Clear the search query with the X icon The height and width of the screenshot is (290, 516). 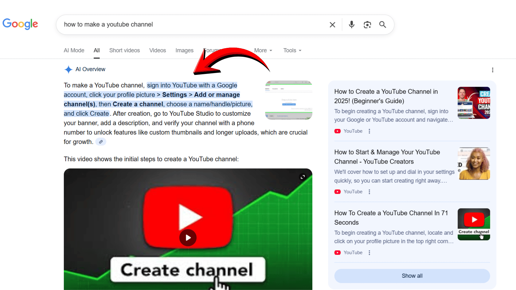click(x=332, y=25)
